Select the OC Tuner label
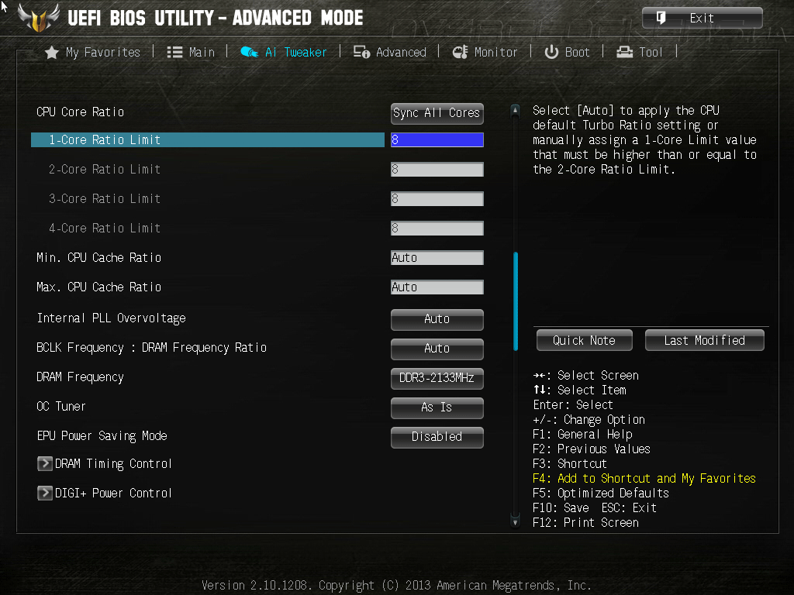 tap(60, 406)
